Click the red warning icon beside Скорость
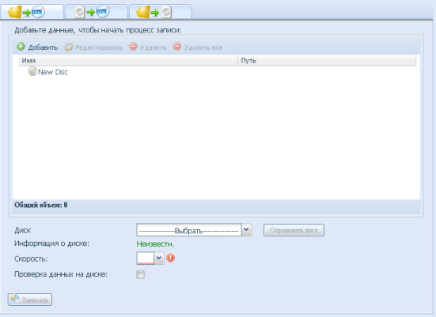Viewport: 436px width, 317px height. click(x=170, y=258)
